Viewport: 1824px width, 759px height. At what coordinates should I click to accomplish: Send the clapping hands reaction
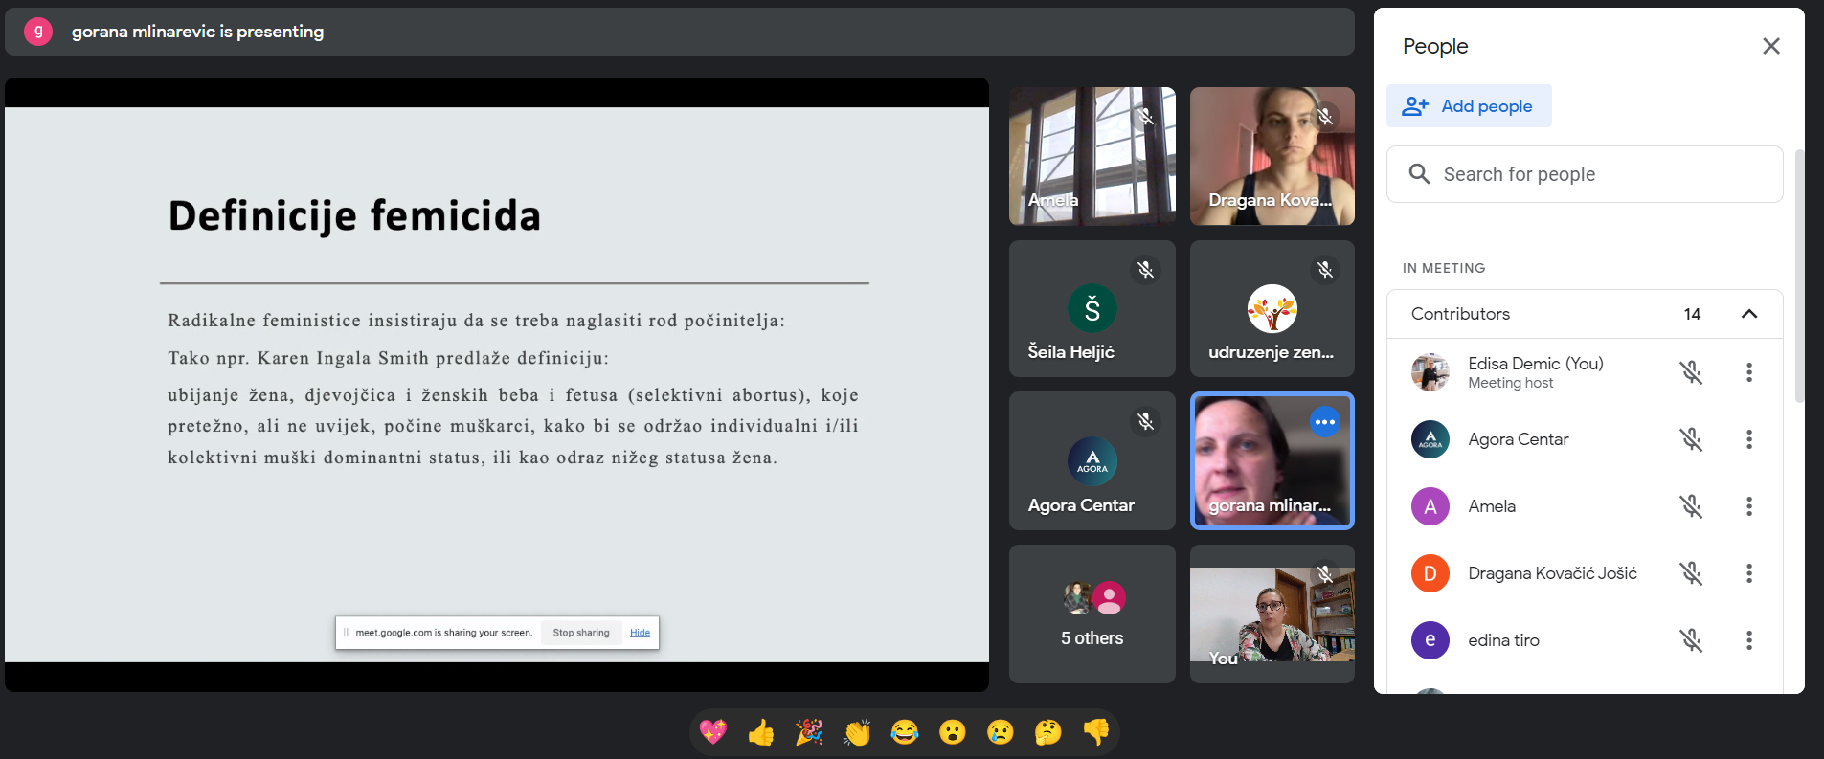[857, 732]
